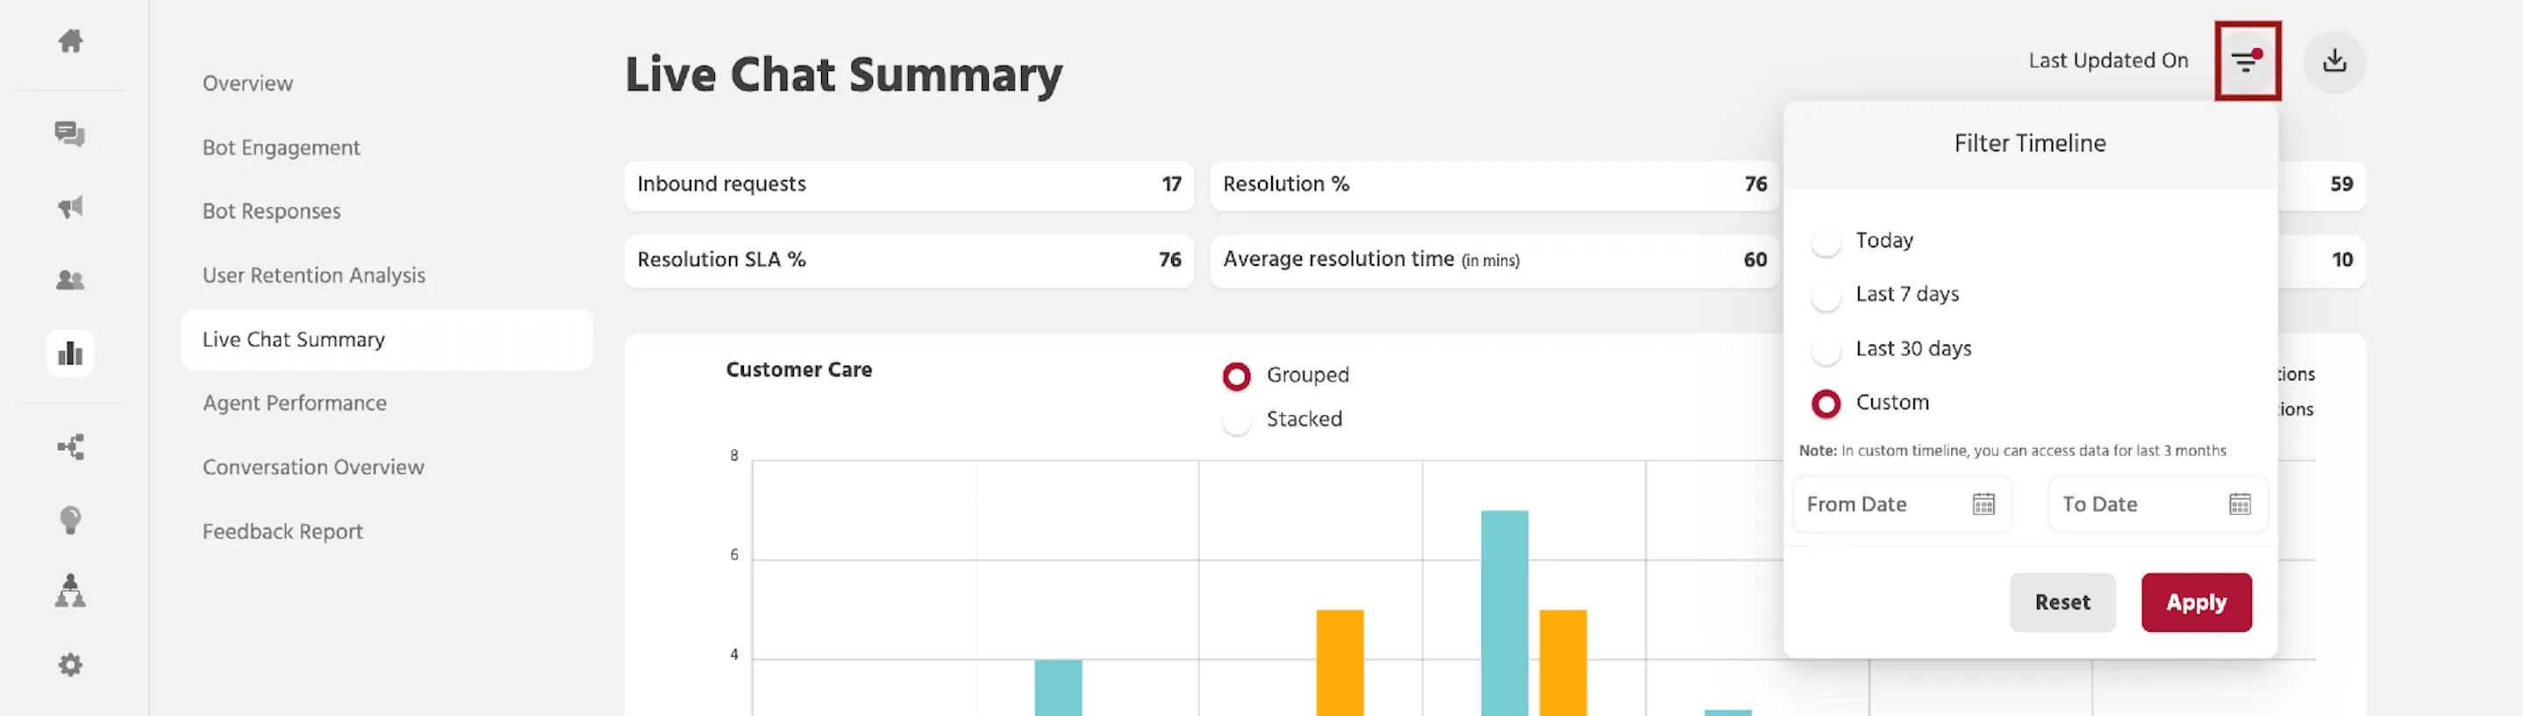Go to the Home icon in sidebar
The width and height of the screenshot is (2523, 716).
[x=70, y=41]
